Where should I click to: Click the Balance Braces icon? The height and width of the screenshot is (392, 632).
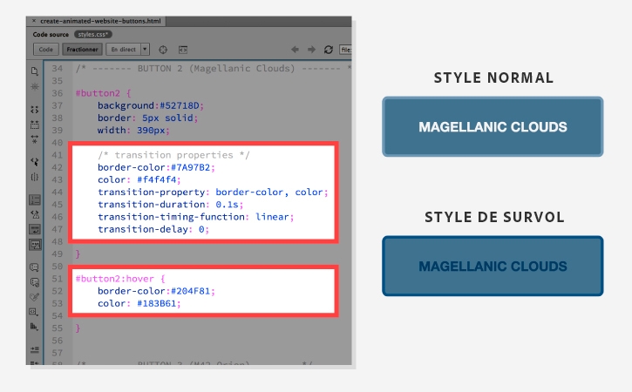click(35, 177)
